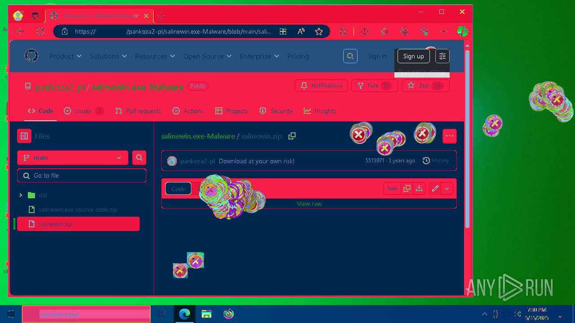This screenshot has width=575, height=323.
Task: Open the browser profile avatar
Action: pos(18,16)
